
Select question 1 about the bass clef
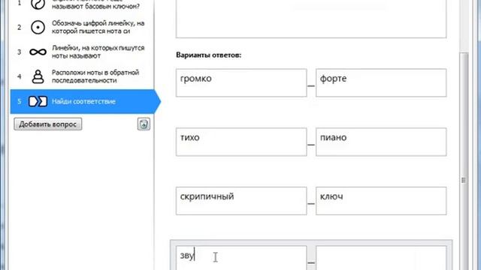tap(82, 5)
